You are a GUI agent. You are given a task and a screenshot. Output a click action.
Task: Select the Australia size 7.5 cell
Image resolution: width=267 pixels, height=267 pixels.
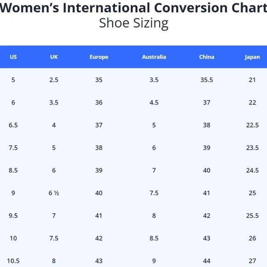click(x=154, y=193)
